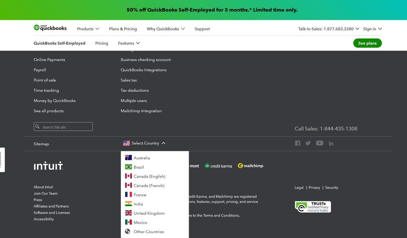Click the Credit Karma logo

pyautogui.click(x=218, y=166)
